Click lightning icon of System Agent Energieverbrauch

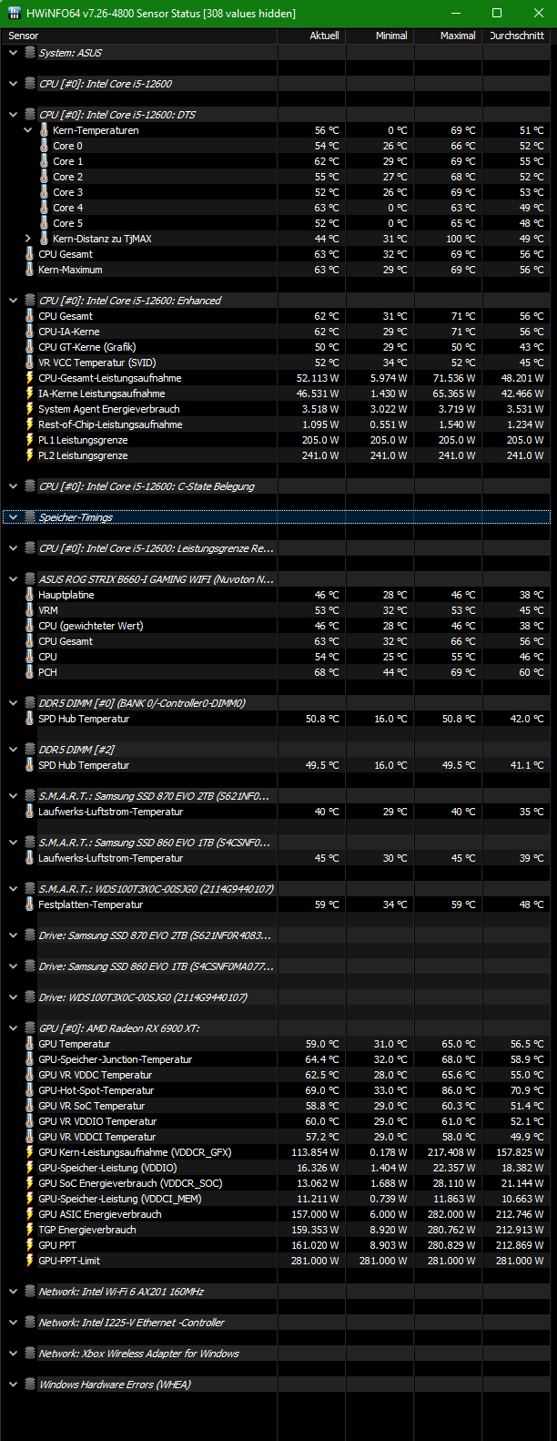30,409
